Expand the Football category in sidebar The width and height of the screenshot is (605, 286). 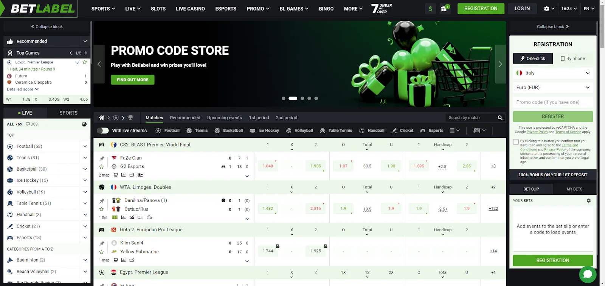(x=85, y=146)
